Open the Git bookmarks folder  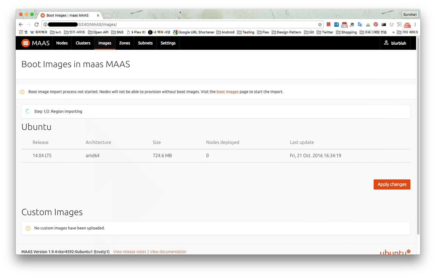[x=309, y=32]
